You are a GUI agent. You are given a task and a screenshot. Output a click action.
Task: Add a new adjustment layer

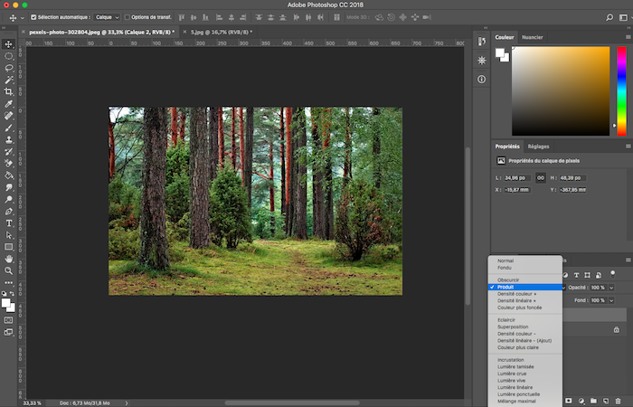point(581,401)
